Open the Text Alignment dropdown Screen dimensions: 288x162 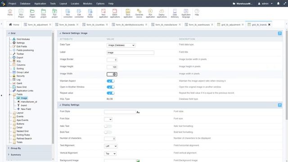point(111,146)
